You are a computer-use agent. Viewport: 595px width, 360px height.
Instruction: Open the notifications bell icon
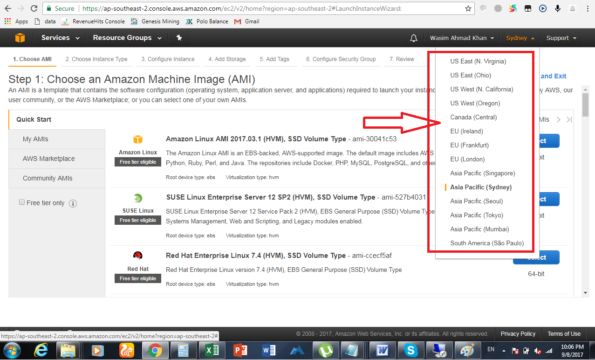[x=413, y=38]
